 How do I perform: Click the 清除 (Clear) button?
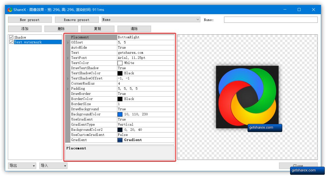[134, 29]
